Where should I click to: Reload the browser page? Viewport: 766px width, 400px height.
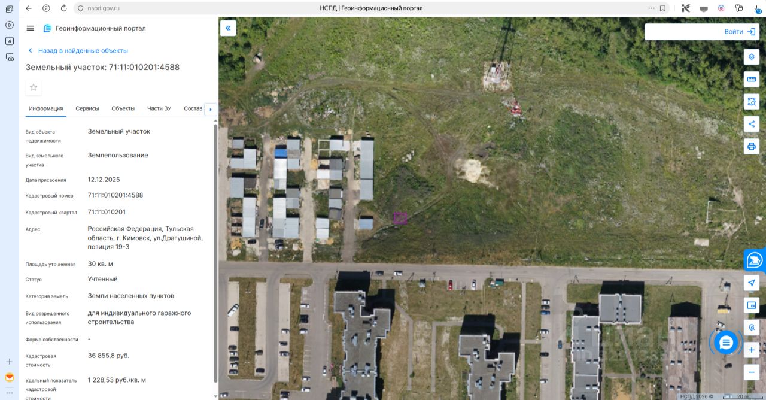[64, 8]
